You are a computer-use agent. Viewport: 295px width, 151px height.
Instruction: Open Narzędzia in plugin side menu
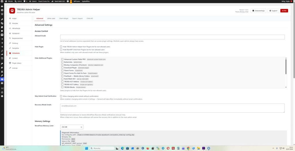tap(19, 48)
